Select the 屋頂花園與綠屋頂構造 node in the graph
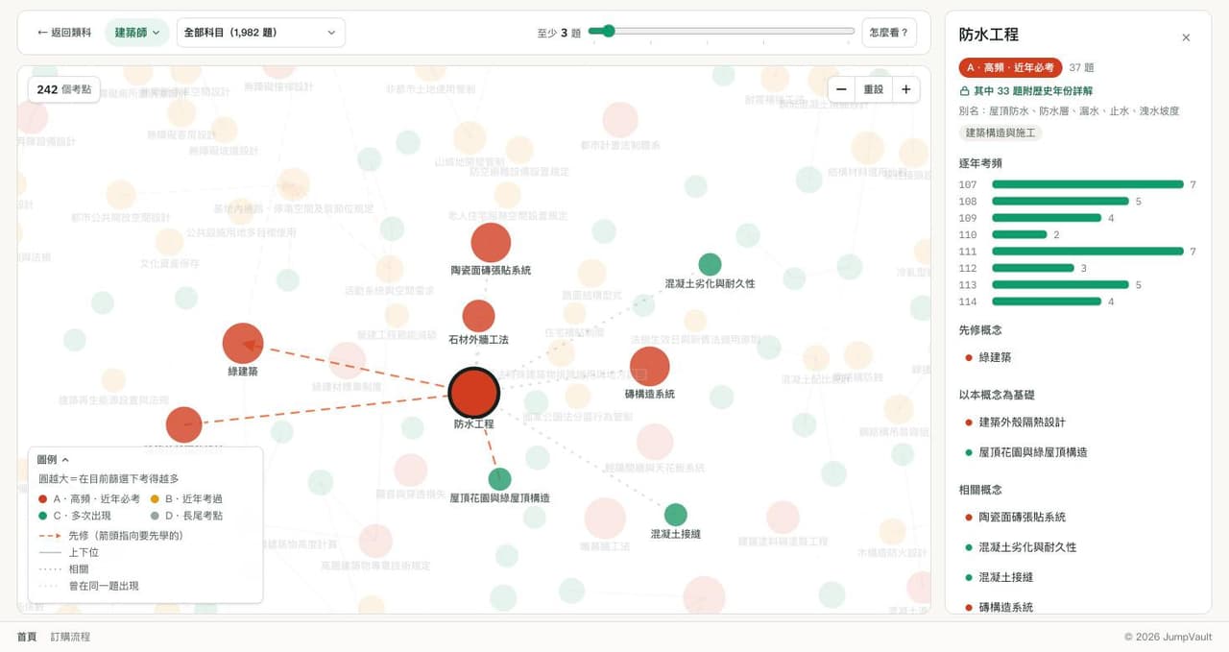This screenshot has width=1229, height=652. coord(499,479)
